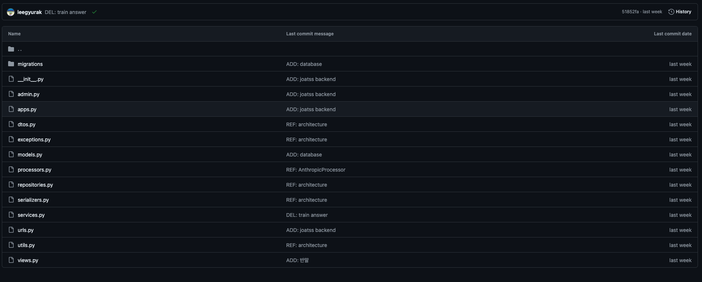This screenshot has width=702, height=282.
Task: Click the leegyurak user avatar
Action: tap(11, 12)
